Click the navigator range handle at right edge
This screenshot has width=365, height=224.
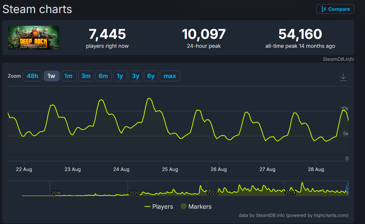[x=347, y=188]
